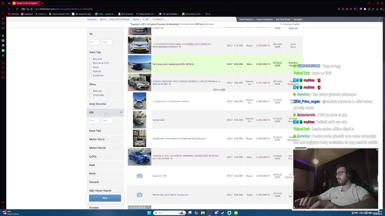
Task: Open YouTube bookmark
Action: [x=13, y=14]
